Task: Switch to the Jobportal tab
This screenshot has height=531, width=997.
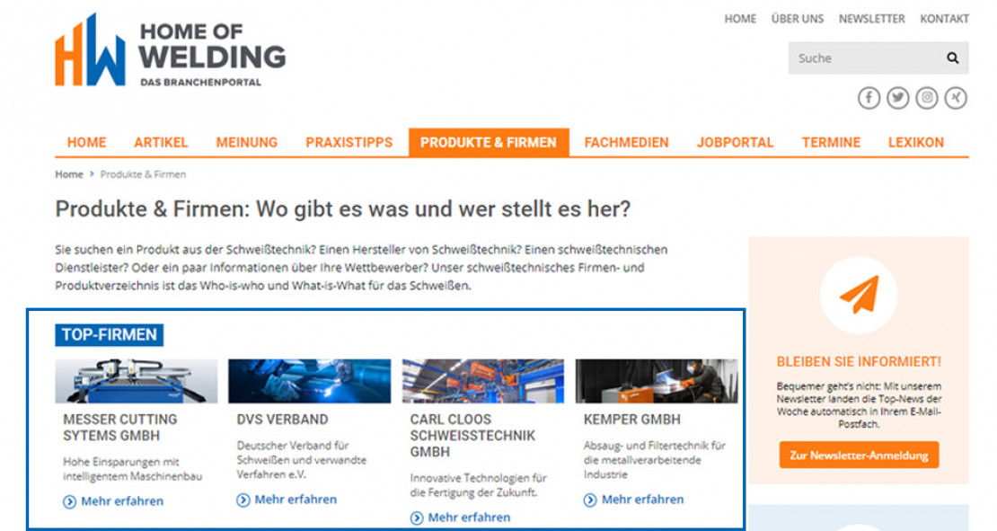Action: point(735,142)
